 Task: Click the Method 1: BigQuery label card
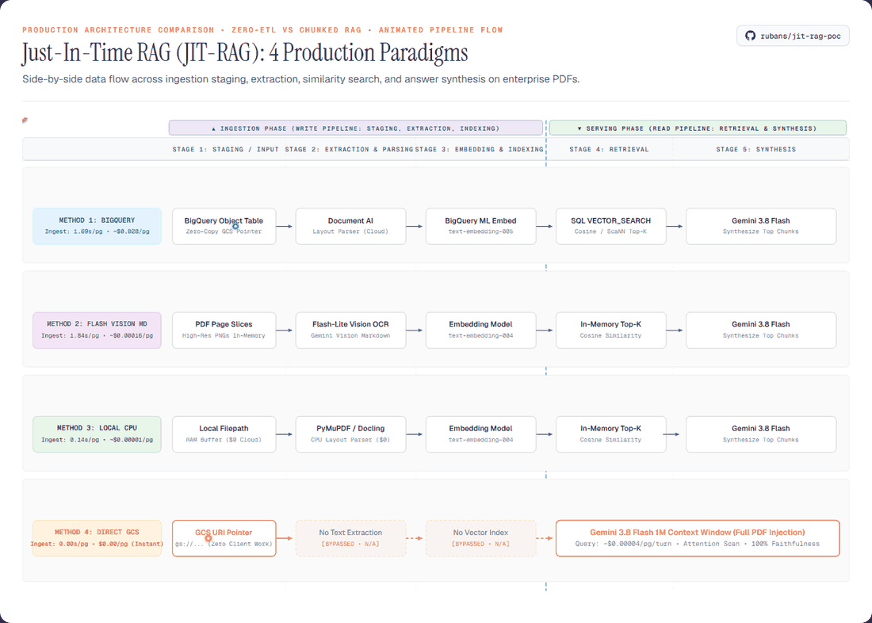pos(98,226)
